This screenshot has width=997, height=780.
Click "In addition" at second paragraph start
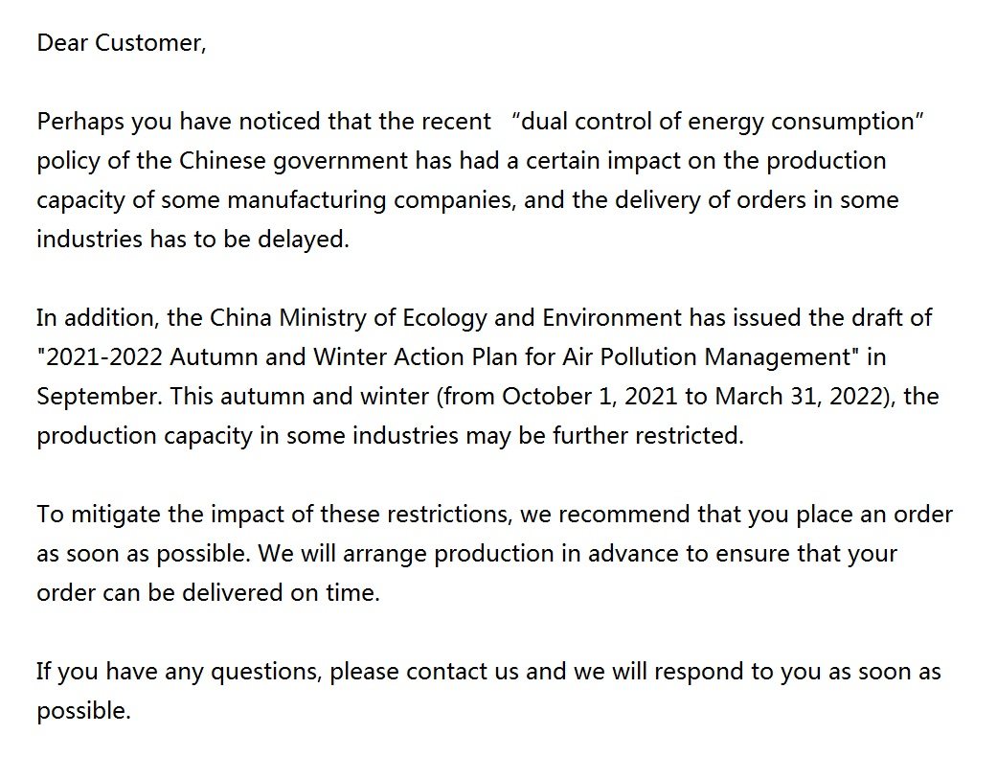click(90, 318)
